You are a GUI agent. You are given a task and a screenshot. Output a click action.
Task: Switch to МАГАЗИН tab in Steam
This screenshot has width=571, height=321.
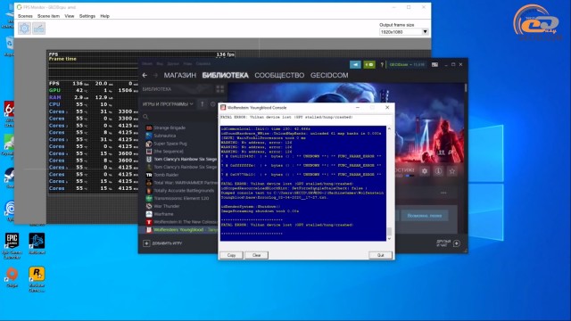(x=180, y=75)
